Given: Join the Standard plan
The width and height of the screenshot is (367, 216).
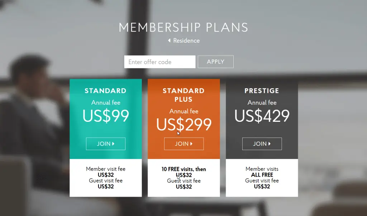Looking at the screenshot, I should pos(105,144).
